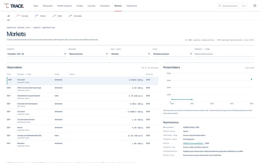Click the TRACE logo
The height and width of the screenshot is (163, 261).
pos(14,6)
